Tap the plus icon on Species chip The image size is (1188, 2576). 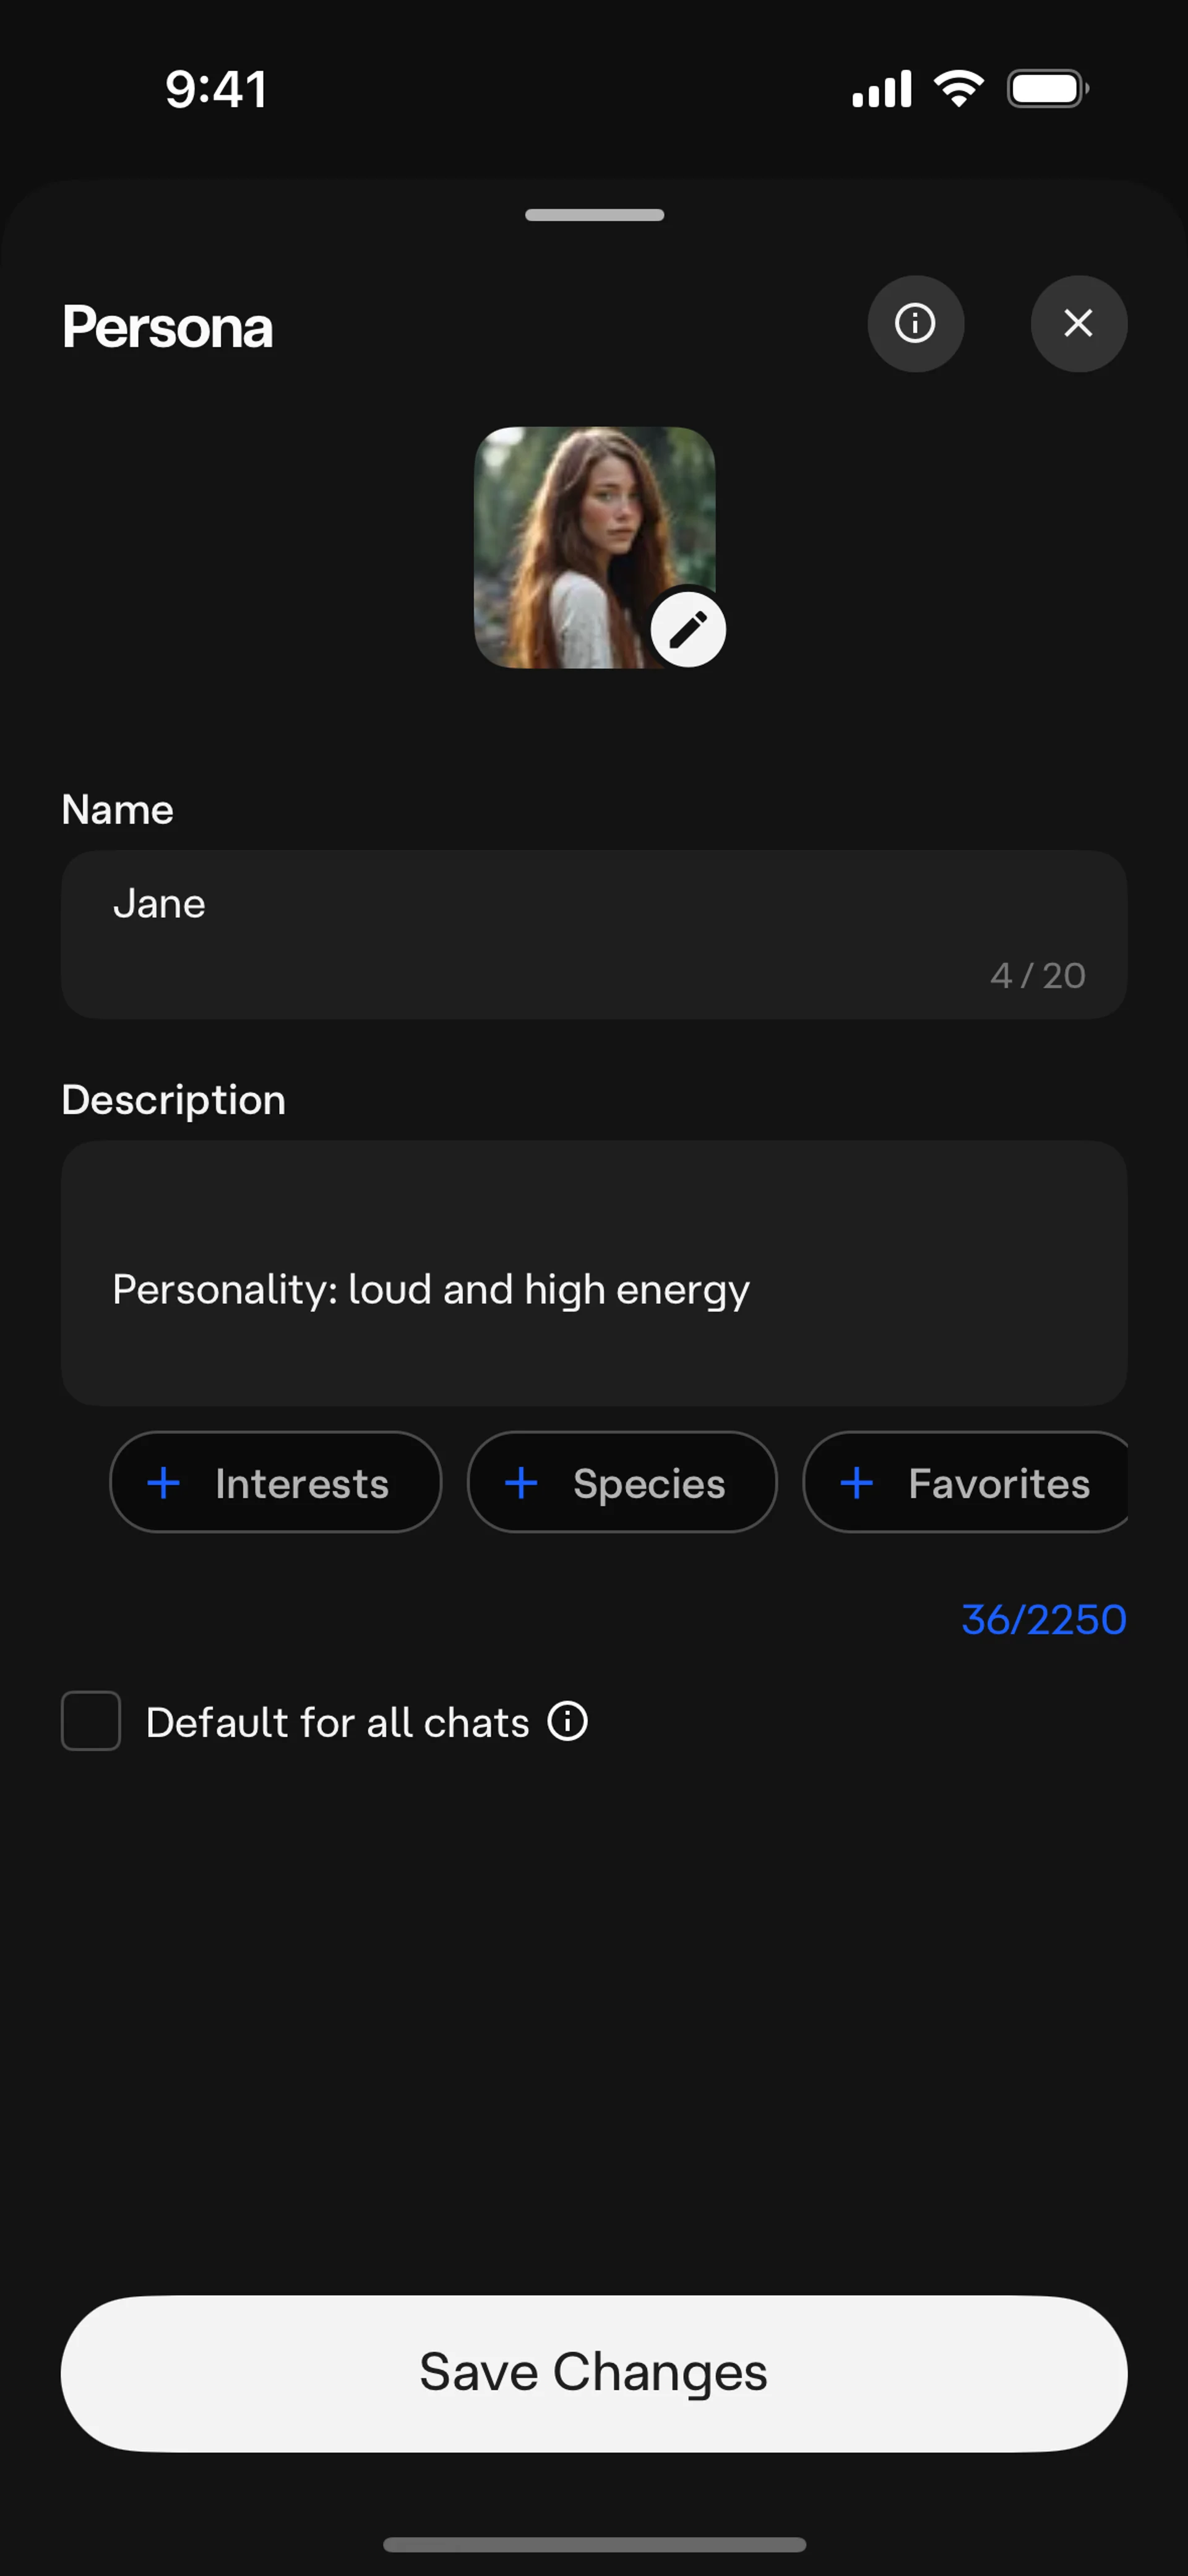(x=521, y=1482)
